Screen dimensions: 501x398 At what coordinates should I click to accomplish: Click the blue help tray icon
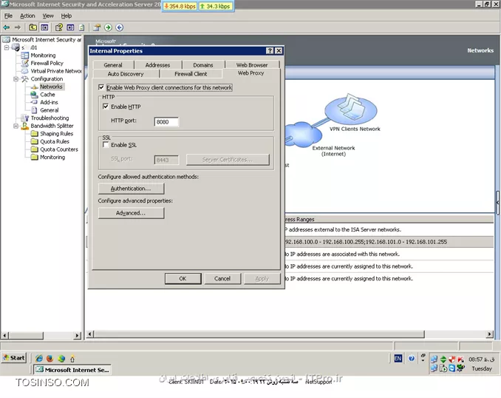[412, 358]
